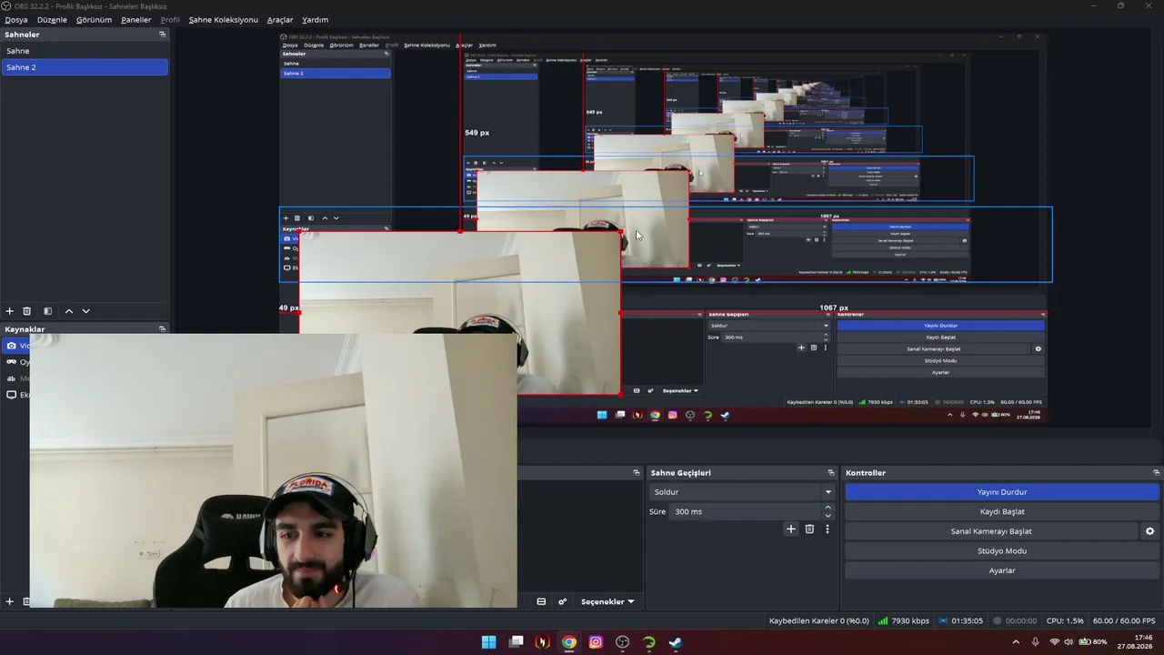This screenshot has width=1164, height=655.
Task: Select scene 'Sahne 2' in list
Action: click(x=85, y=67)
